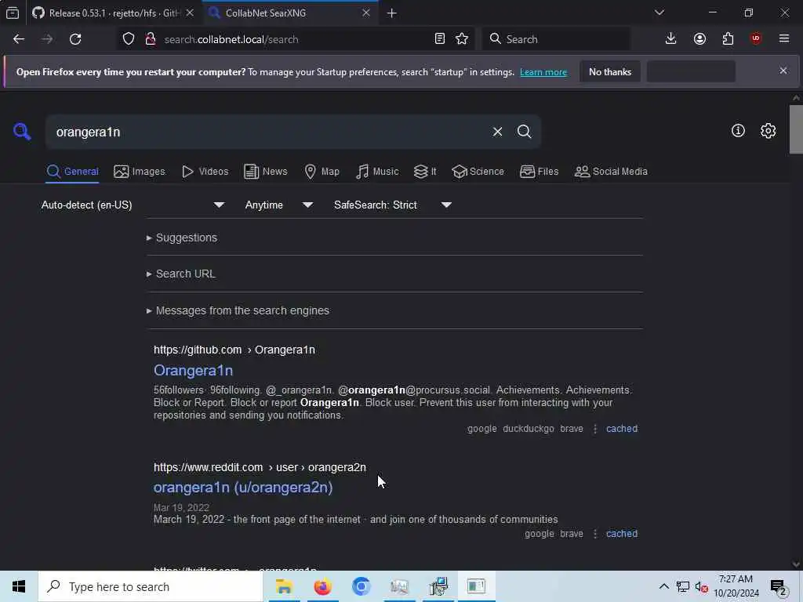Screen dimensions: 803x602
Task: Open Windows notification center
Action: (x=779, y=587)
